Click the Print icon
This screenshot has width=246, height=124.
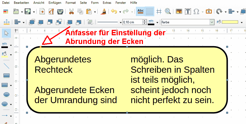[x=60, y=11]
